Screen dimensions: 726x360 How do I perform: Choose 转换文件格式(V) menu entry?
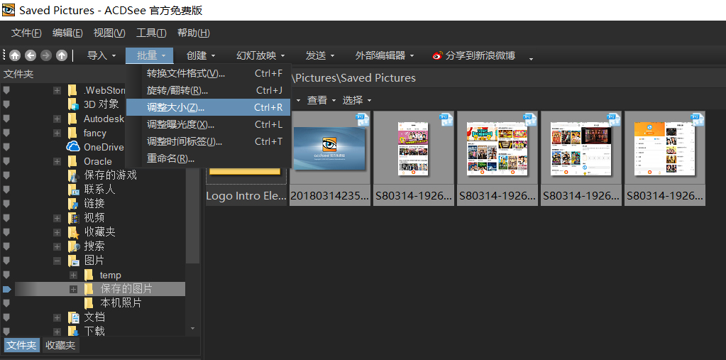[209, 73]
